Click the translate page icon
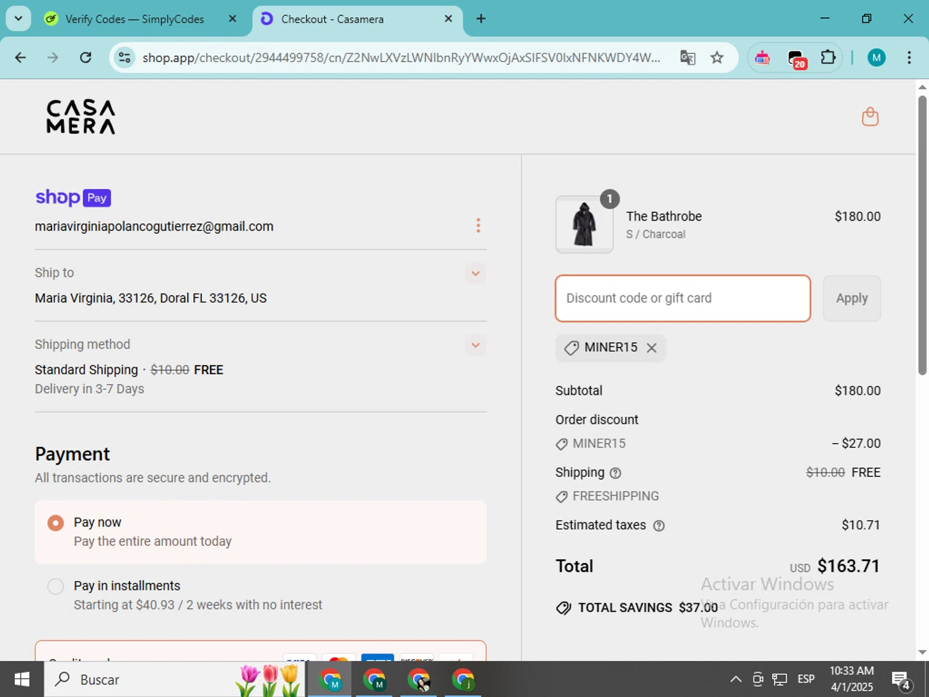This screenshot has height=697, width=929. pyautogui.click(x=687, y=58)
